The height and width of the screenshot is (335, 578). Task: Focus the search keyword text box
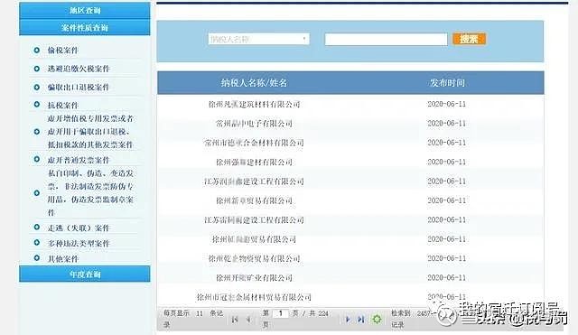(x=386, y=39)
